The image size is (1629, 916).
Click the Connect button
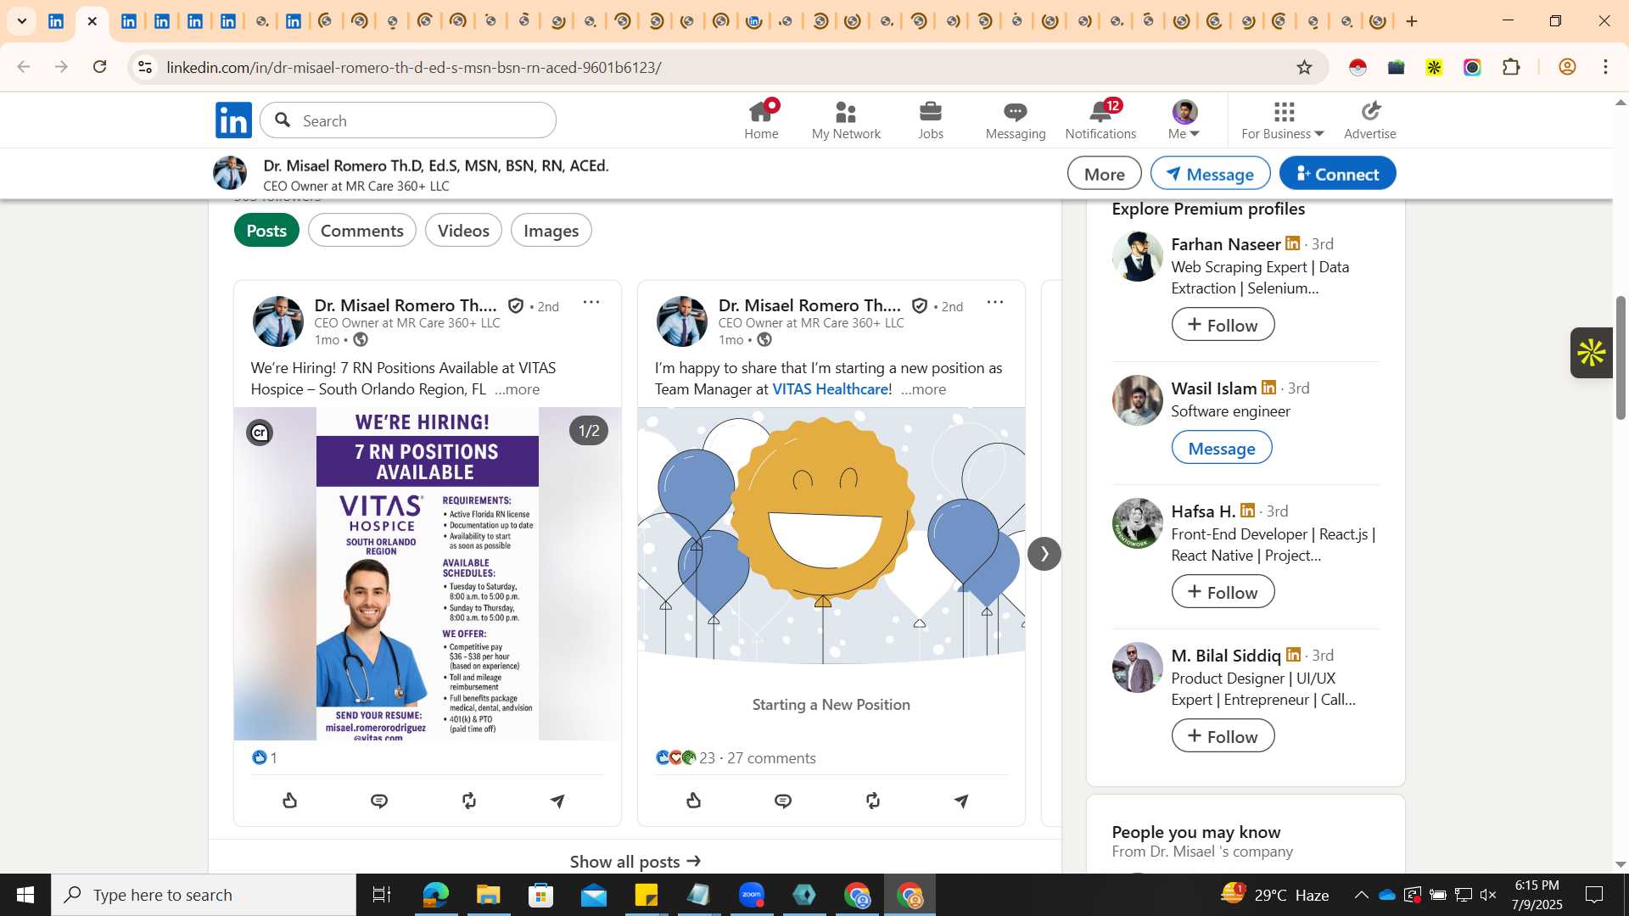click(1338, 174)
